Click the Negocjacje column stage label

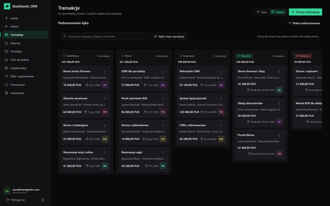pos(187,56)
